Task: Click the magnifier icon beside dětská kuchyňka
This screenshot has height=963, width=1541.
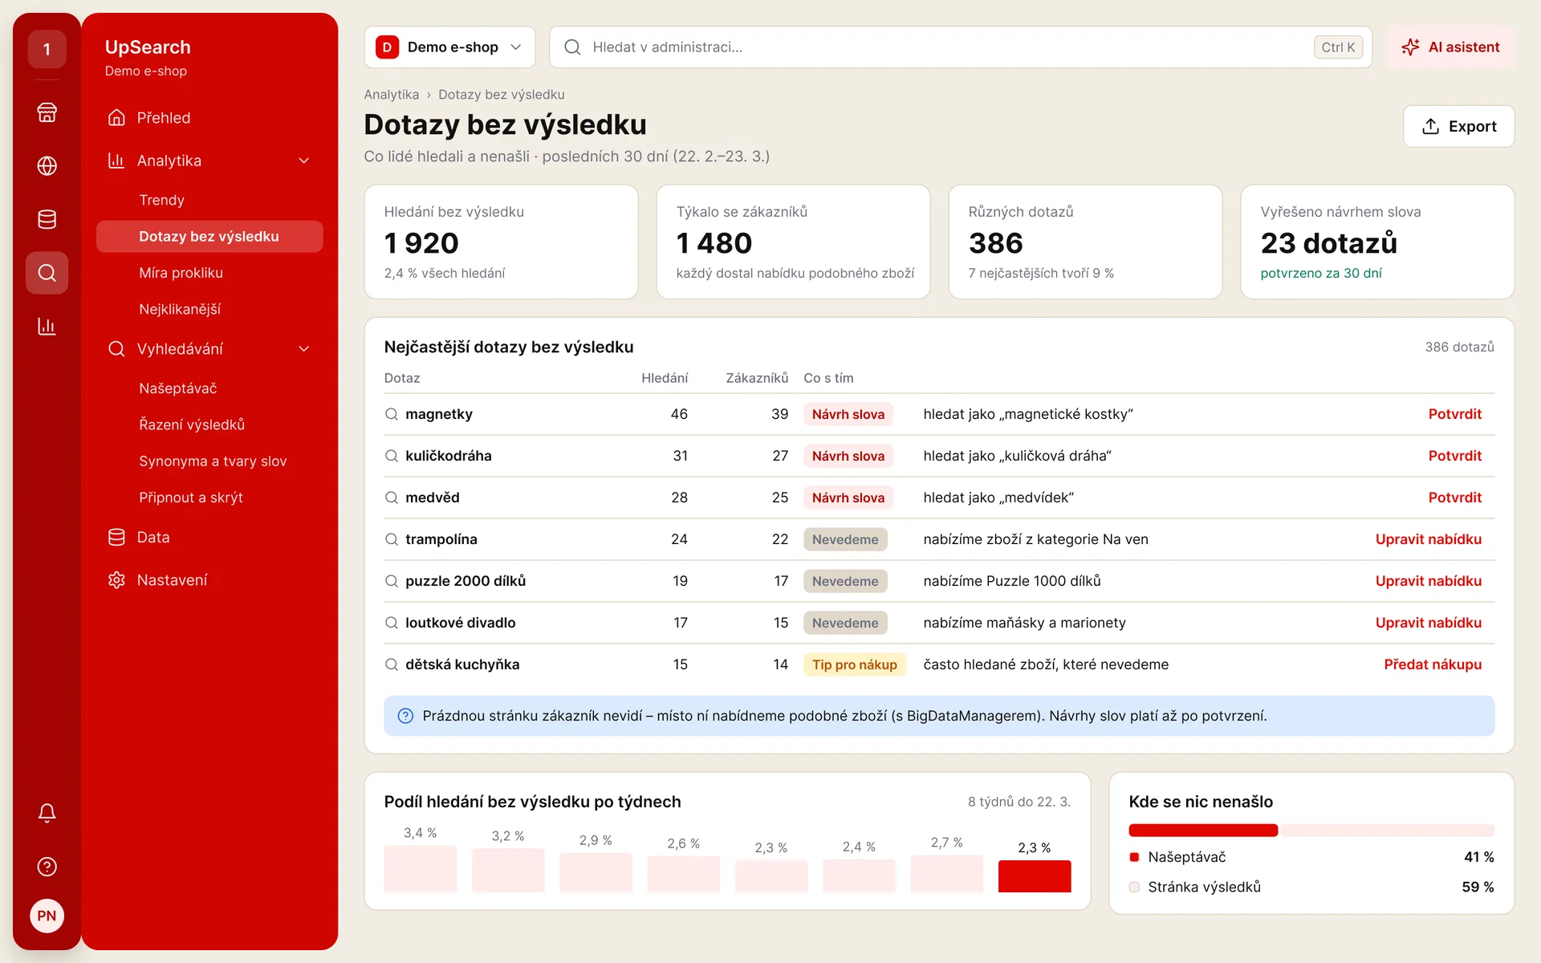Action: point(392,664)
